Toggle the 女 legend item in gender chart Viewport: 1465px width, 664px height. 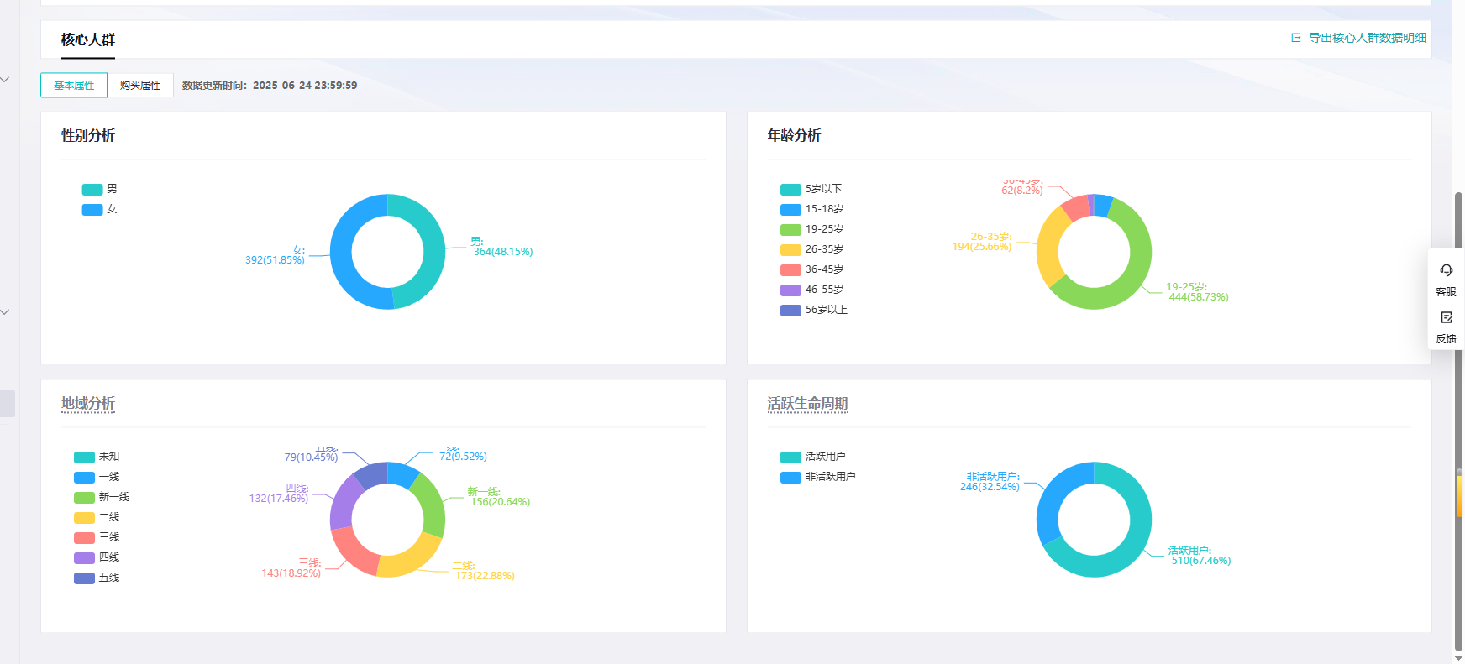pyautogui.click(x=92, y=209)
